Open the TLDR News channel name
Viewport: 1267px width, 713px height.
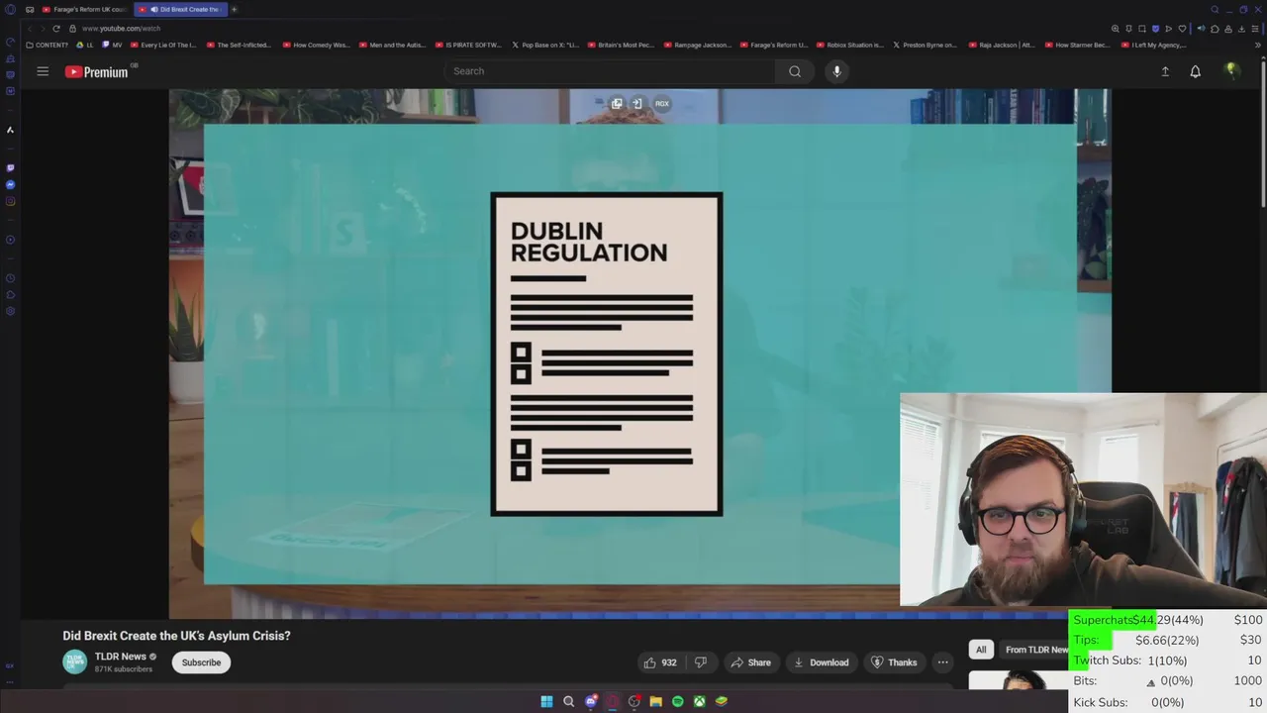pyautogui.click(x=120, y=657)
